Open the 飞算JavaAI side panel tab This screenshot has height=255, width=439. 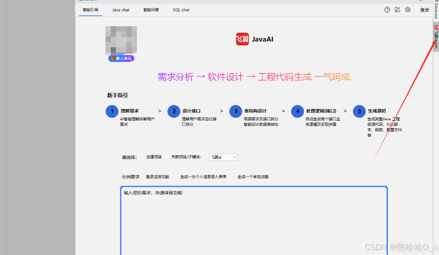click(x=436, y=37)
